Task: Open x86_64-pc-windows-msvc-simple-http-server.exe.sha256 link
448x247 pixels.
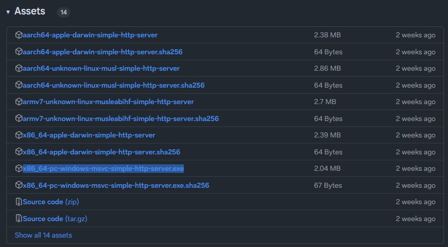Action: click(x=116, y=185)
